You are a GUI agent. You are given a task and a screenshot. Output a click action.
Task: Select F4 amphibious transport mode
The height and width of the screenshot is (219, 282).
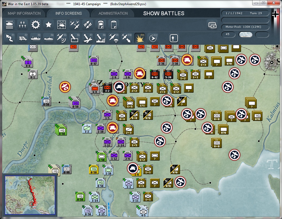click(x=48, y=38)
